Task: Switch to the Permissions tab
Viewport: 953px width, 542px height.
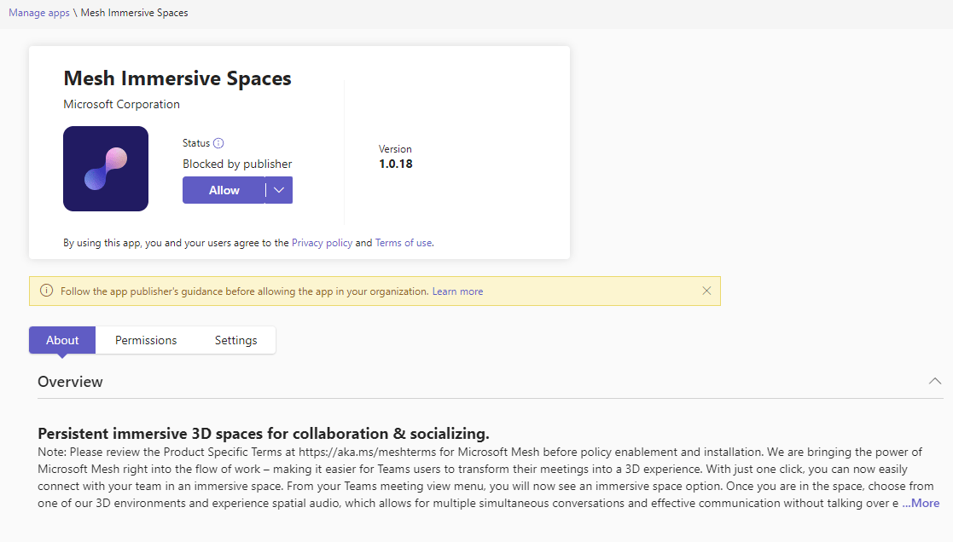Action: 146,340
